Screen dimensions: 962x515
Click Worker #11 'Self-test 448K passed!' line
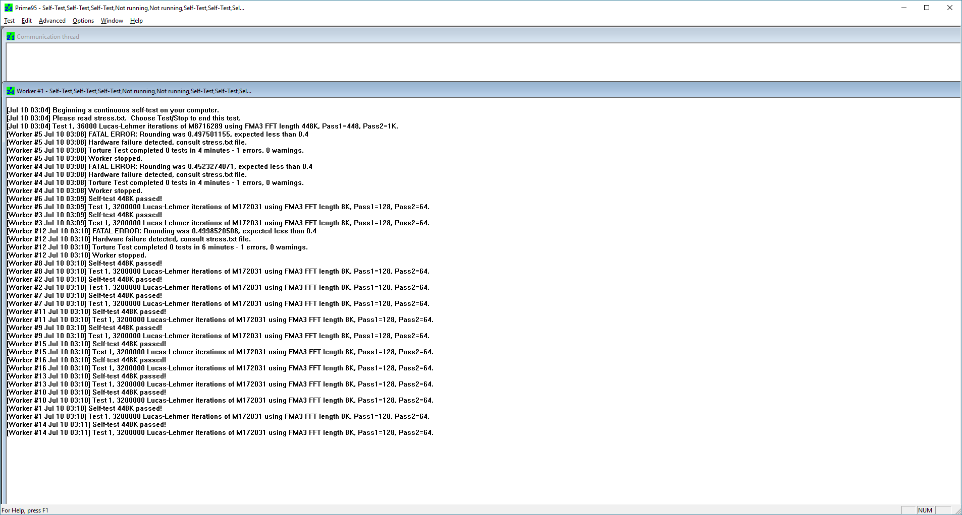click(x=86, y=311)
